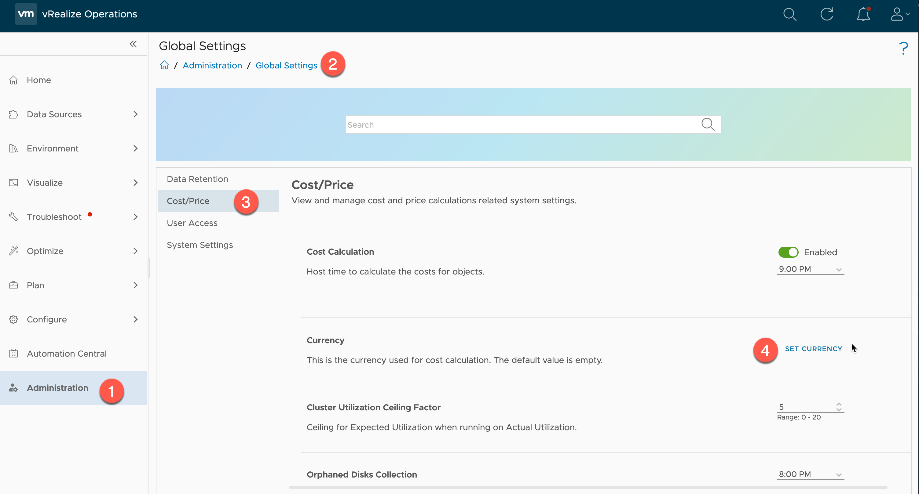Image resolution: width=919 pixels, height=494 pixels.
Task: Click the Administration breadcrumb link
Action: pos(212,66)
